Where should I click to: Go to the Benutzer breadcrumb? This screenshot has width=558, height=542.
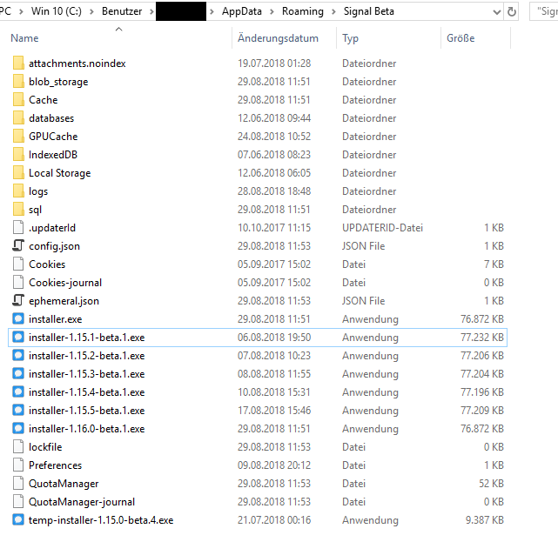click(122, 11)
